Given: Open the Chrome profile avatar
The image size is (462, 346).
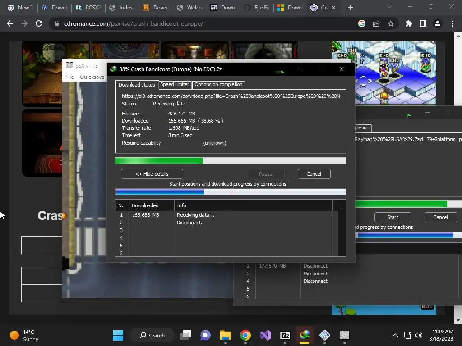Looking at the screenshot, I should point(438,23).
